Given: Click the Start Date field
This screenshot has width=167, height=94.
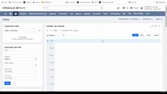Looking at the screenshot, I should 21,72.
